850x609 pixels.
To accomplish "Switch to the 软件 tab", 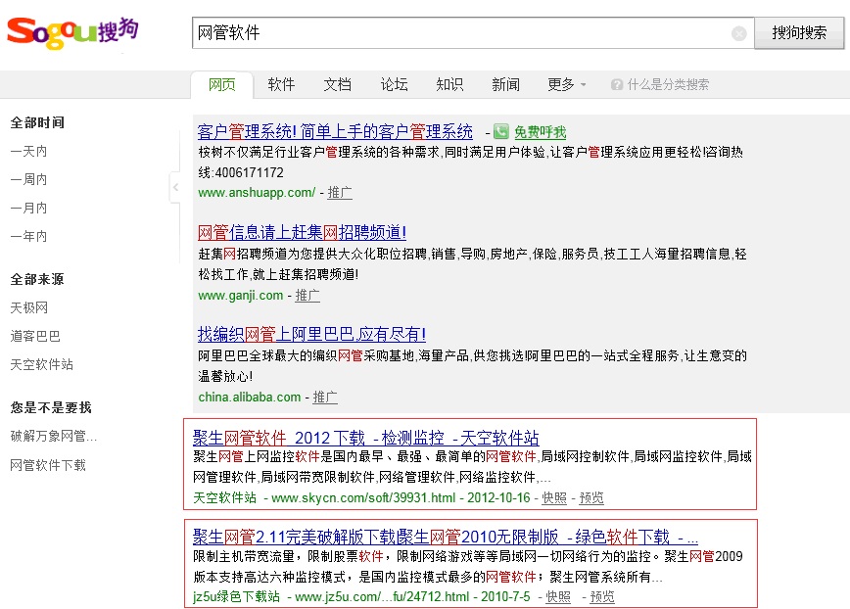I will click(281, 84).
